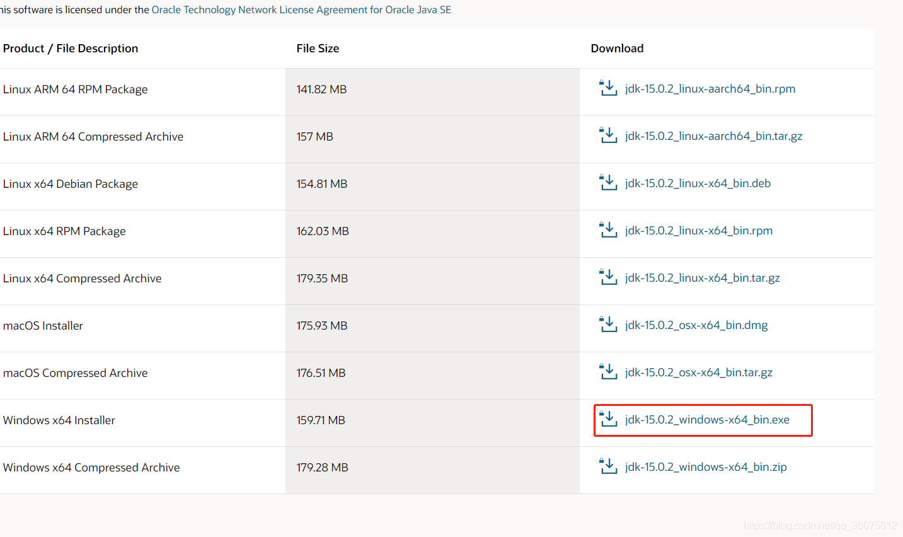Download jdk-15.0.2_linux-x64_bin.tar.gz link
The height and width of the screenshot is (537, 903).
pos(703,278)
